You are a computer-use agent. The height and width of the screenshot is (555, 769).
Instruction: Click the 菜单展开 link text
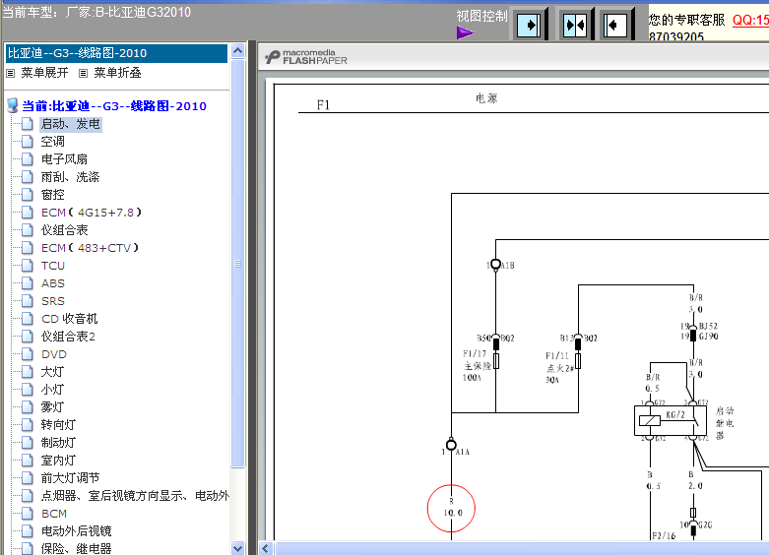coord(44,73)
